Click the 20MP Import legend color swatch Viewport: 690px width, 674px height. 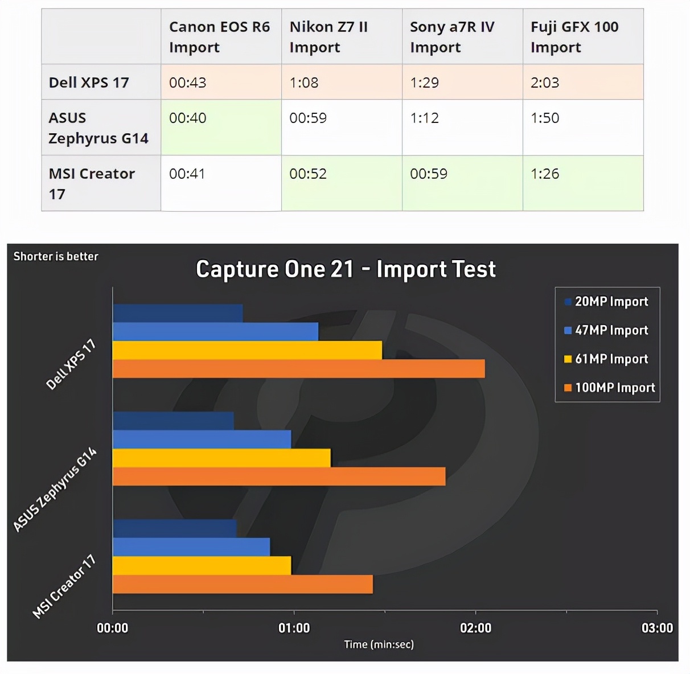568,302
